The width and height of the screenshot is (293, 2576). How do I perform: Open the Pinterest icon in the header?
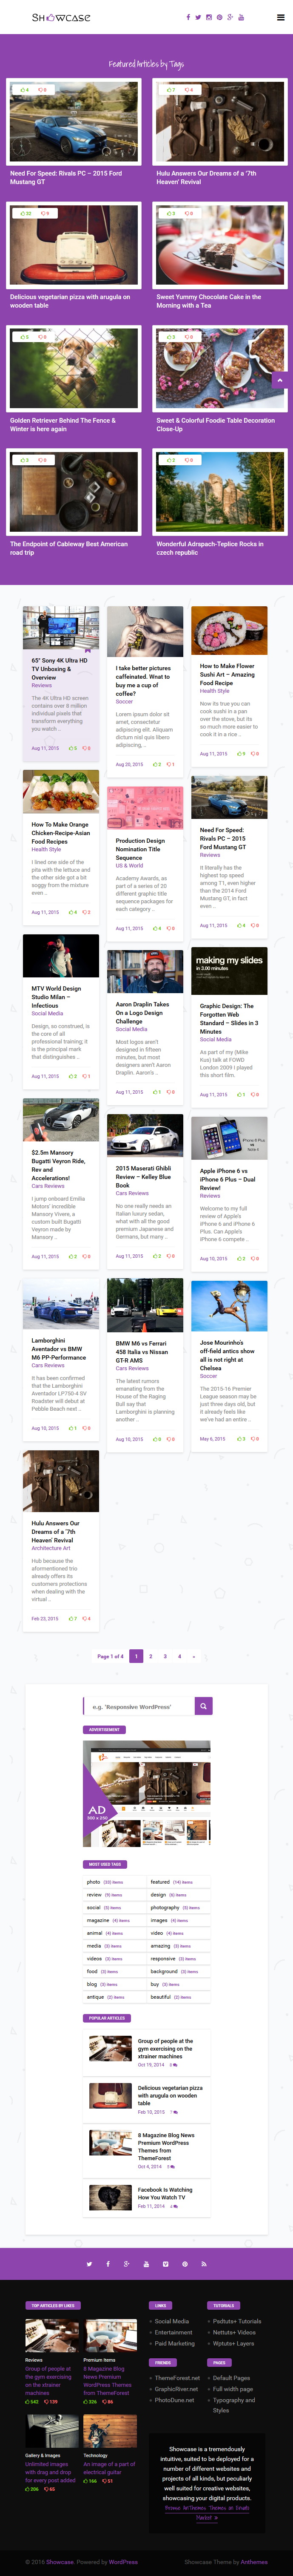pos(219,17)
